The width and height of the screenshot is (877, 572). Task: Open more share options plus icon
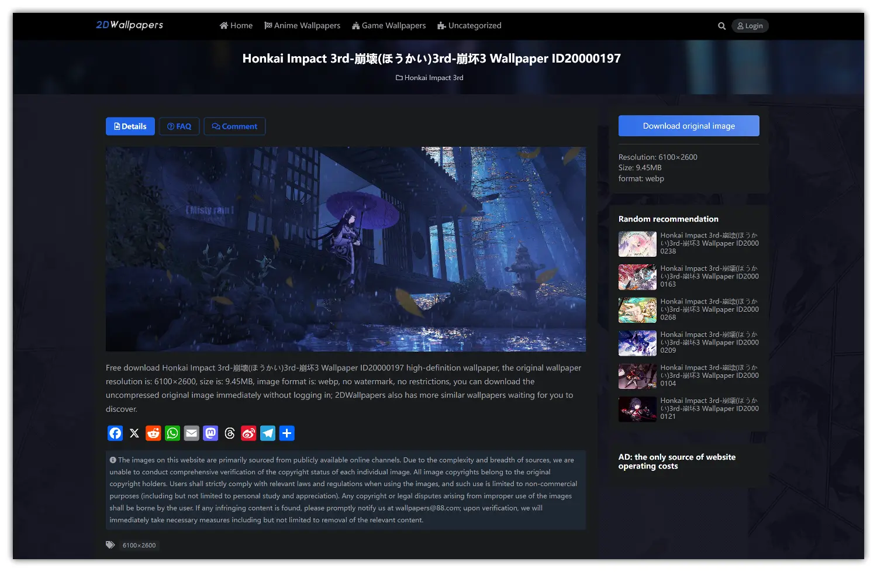(x=286, y=433)
